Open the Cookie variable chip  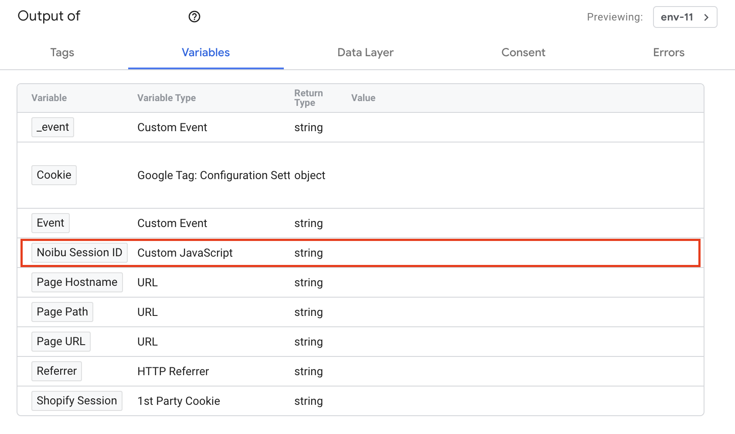[54, 175]
